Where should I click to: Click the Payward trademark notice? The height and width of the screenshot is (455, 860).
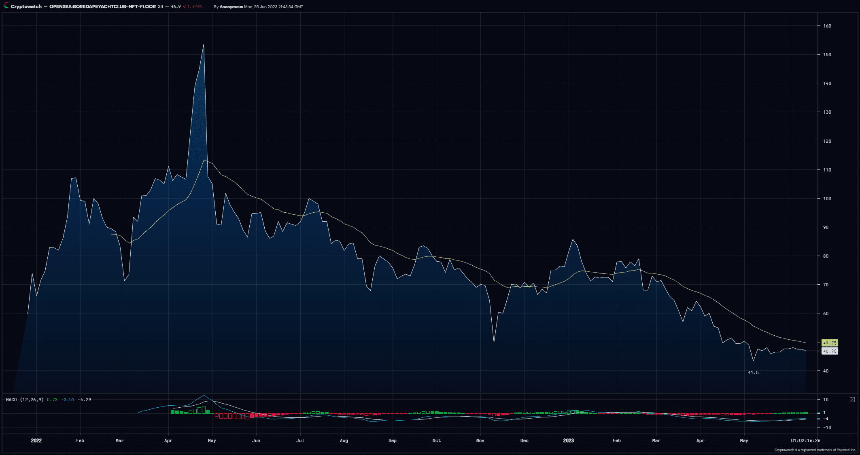pos(815,450)
